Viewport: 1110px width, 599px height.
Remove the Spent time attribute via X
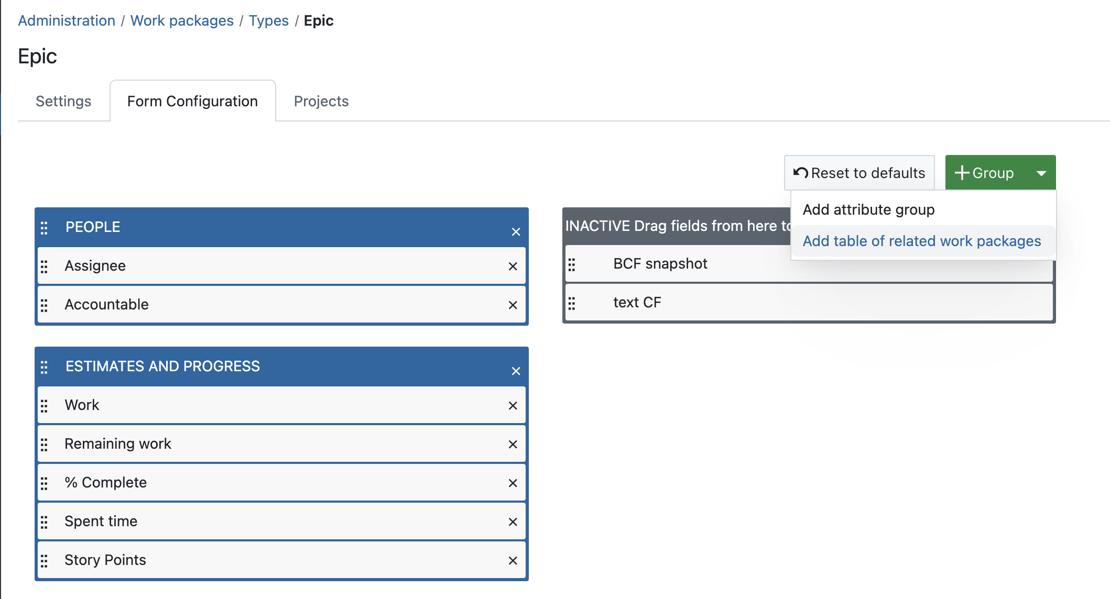(512, 522)
